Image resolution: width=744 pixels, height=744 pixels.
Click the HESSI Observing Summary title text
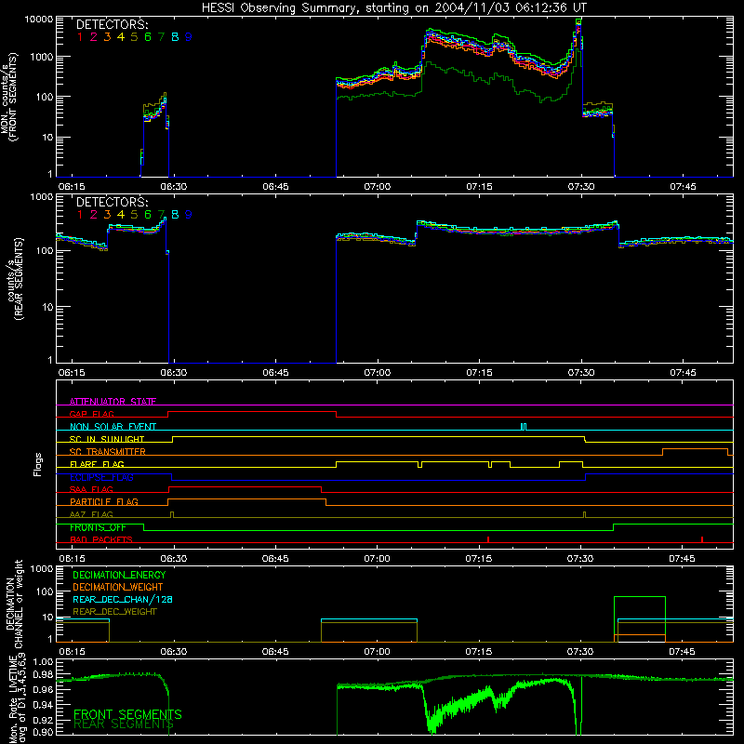point(393,7)
